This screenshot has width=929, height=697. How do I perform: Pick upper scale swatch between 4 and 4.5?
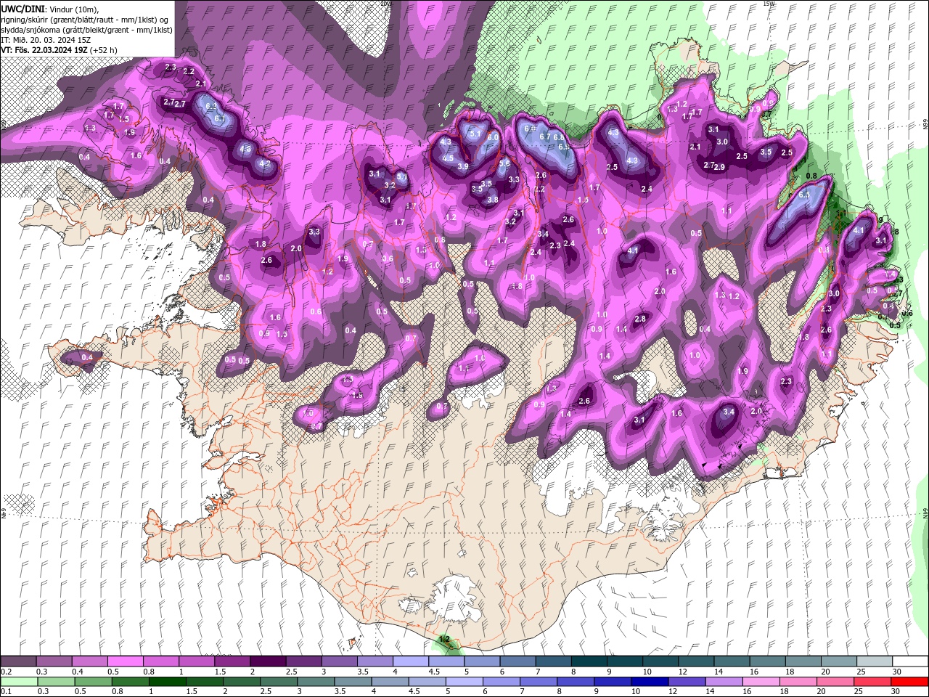410,661
